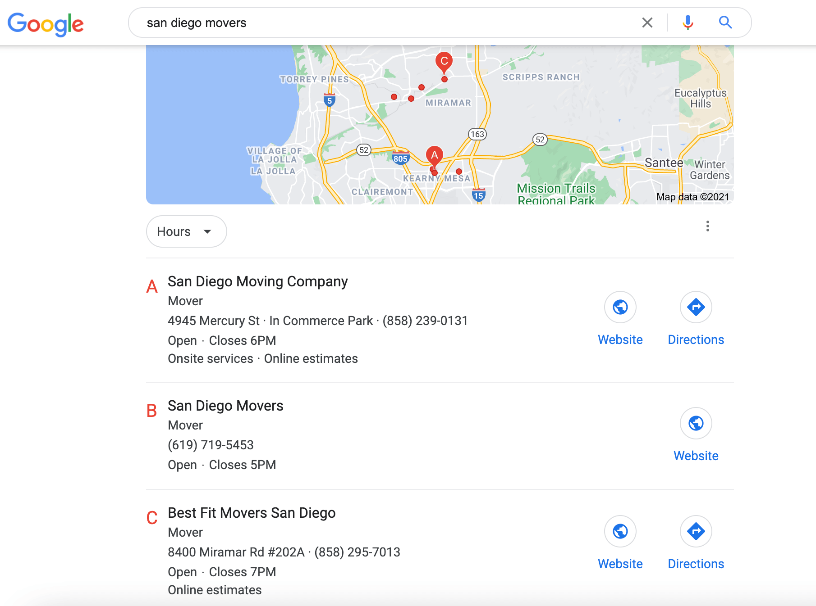
Task: Open the Best Fit Movers San Diego listing
Action: pyautogui.click(x=251, y=513)
